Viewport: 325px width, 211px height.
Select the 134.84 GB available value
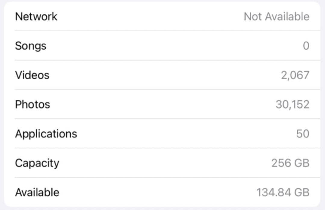[283, 192]
